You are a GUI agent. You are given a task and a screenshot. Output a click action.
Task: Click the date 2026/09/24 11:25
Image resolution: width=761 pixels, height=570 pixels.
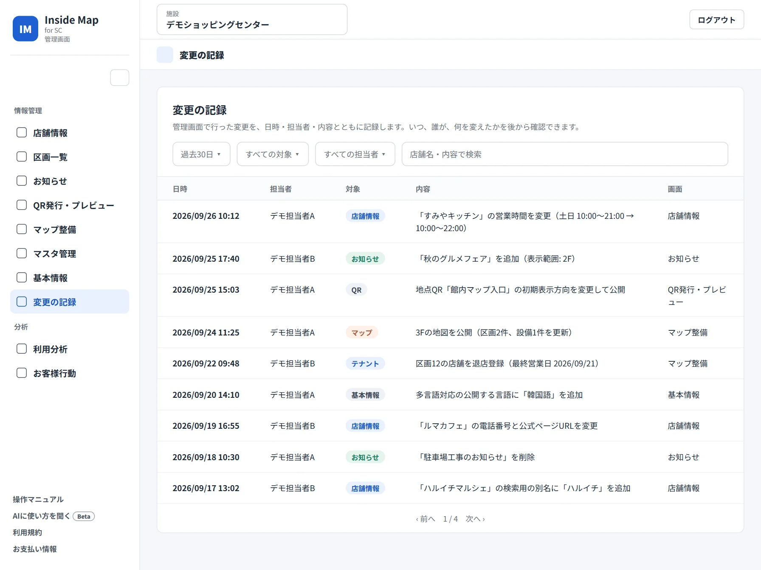pyautogui.click(x=206, y=332)
